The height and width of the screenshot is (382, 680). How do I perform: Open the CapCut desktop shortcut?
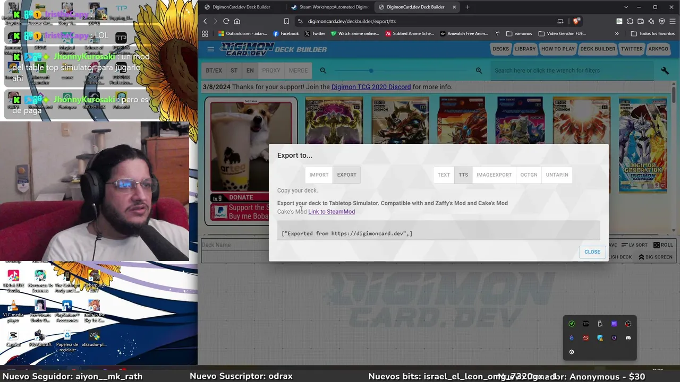[x=13, y=338]
